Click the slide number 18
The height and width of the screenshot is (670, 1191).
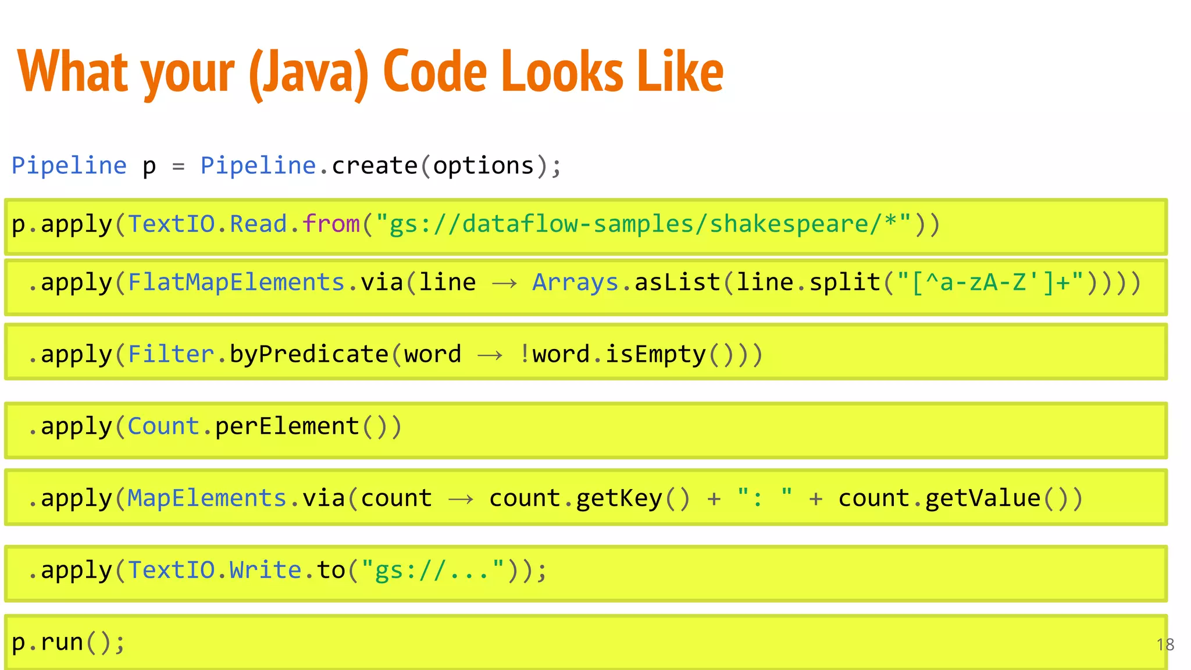[1165, 644]
